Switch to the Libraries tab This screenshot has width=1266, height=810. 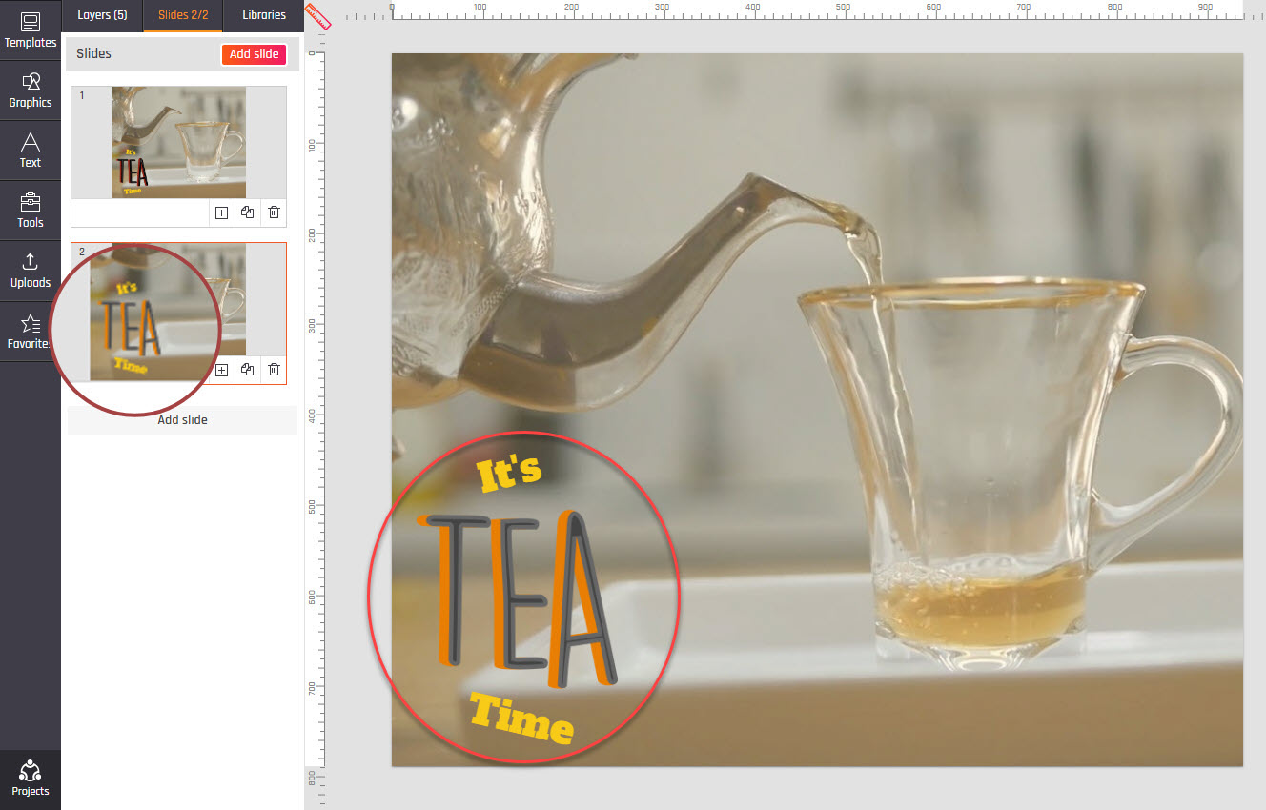[264, 15]
